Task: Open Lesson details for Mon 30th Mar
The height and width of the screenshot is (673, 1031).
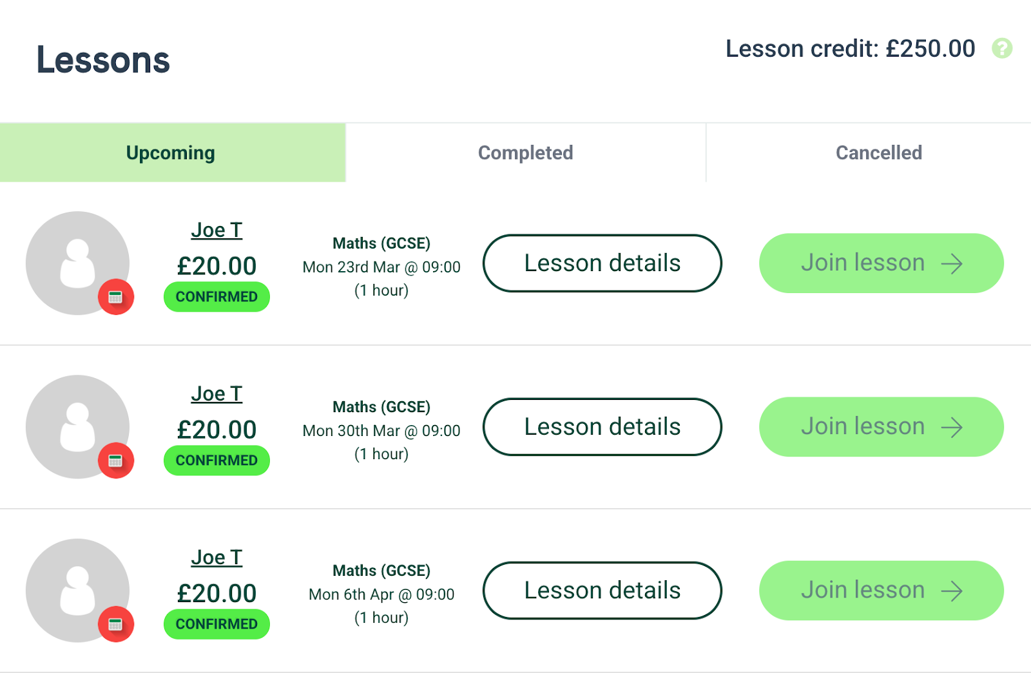Action: tap(602, 426)
